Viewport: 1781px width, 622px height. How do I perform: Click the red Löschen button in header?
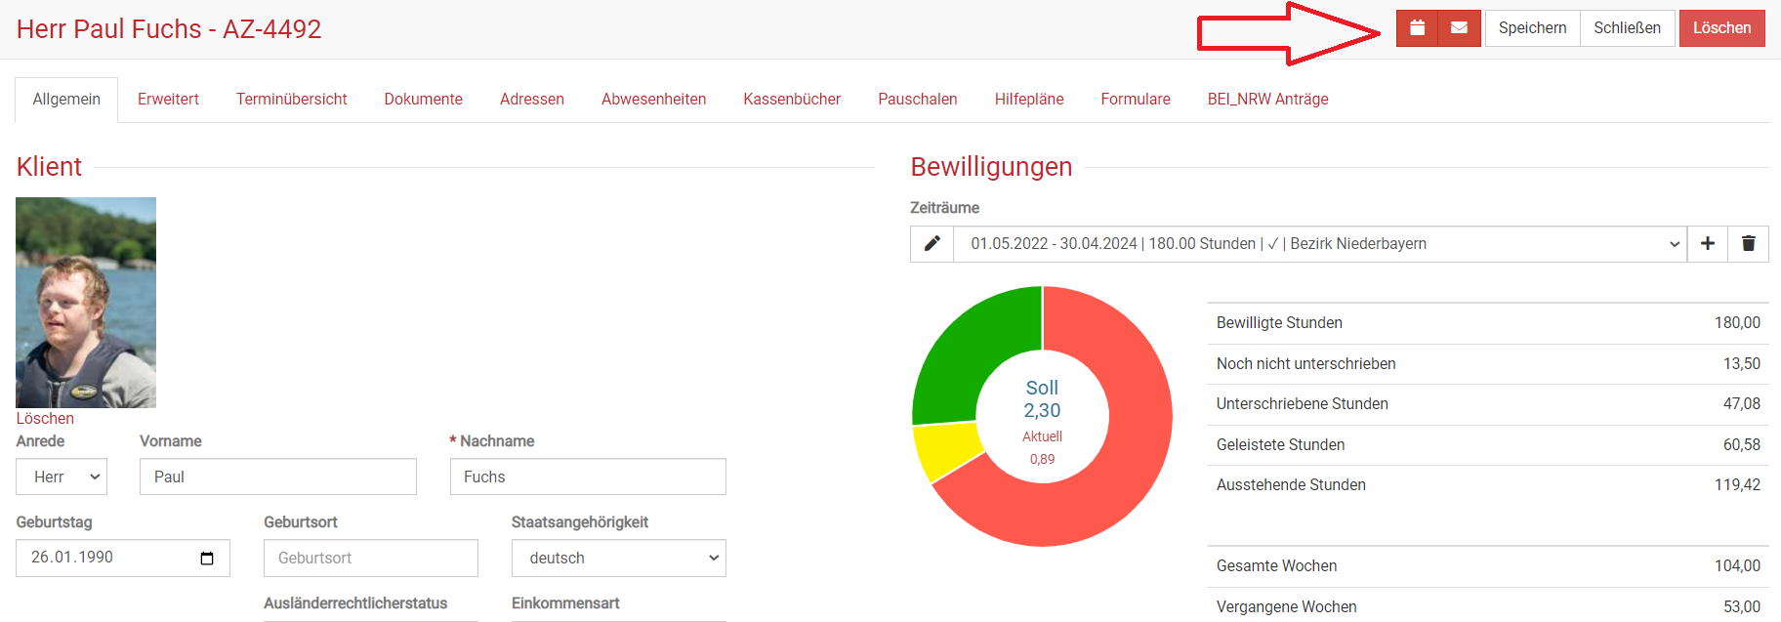coord(1721,28)
